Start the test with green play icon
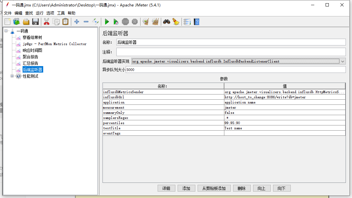 pos(107,22)
